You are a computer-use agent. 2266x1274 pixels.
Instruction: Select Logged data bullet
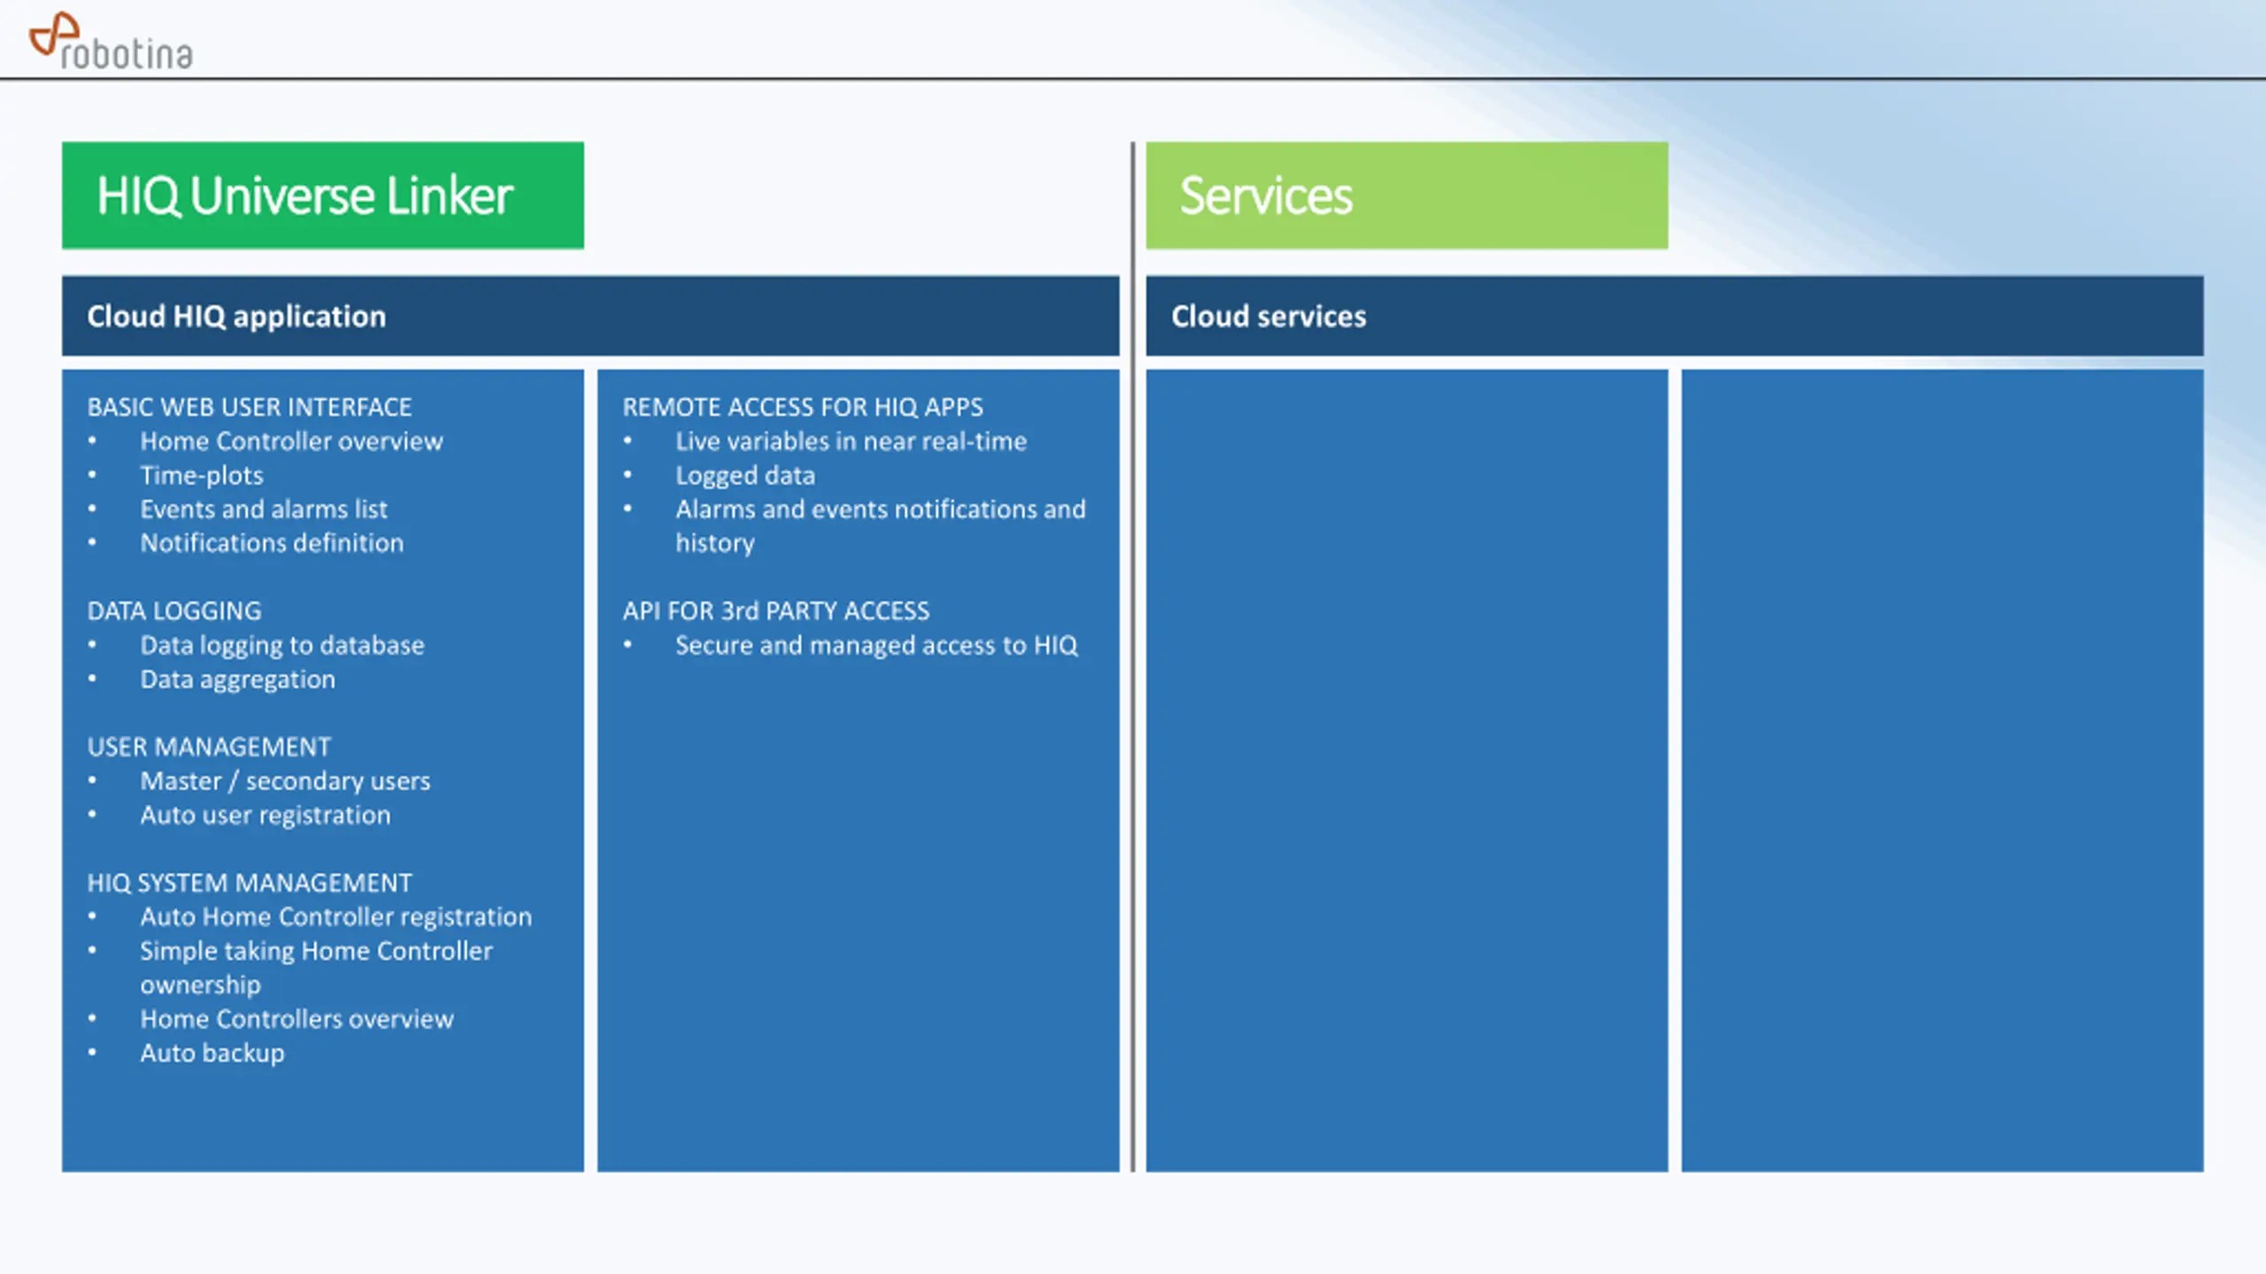point(745,476)
